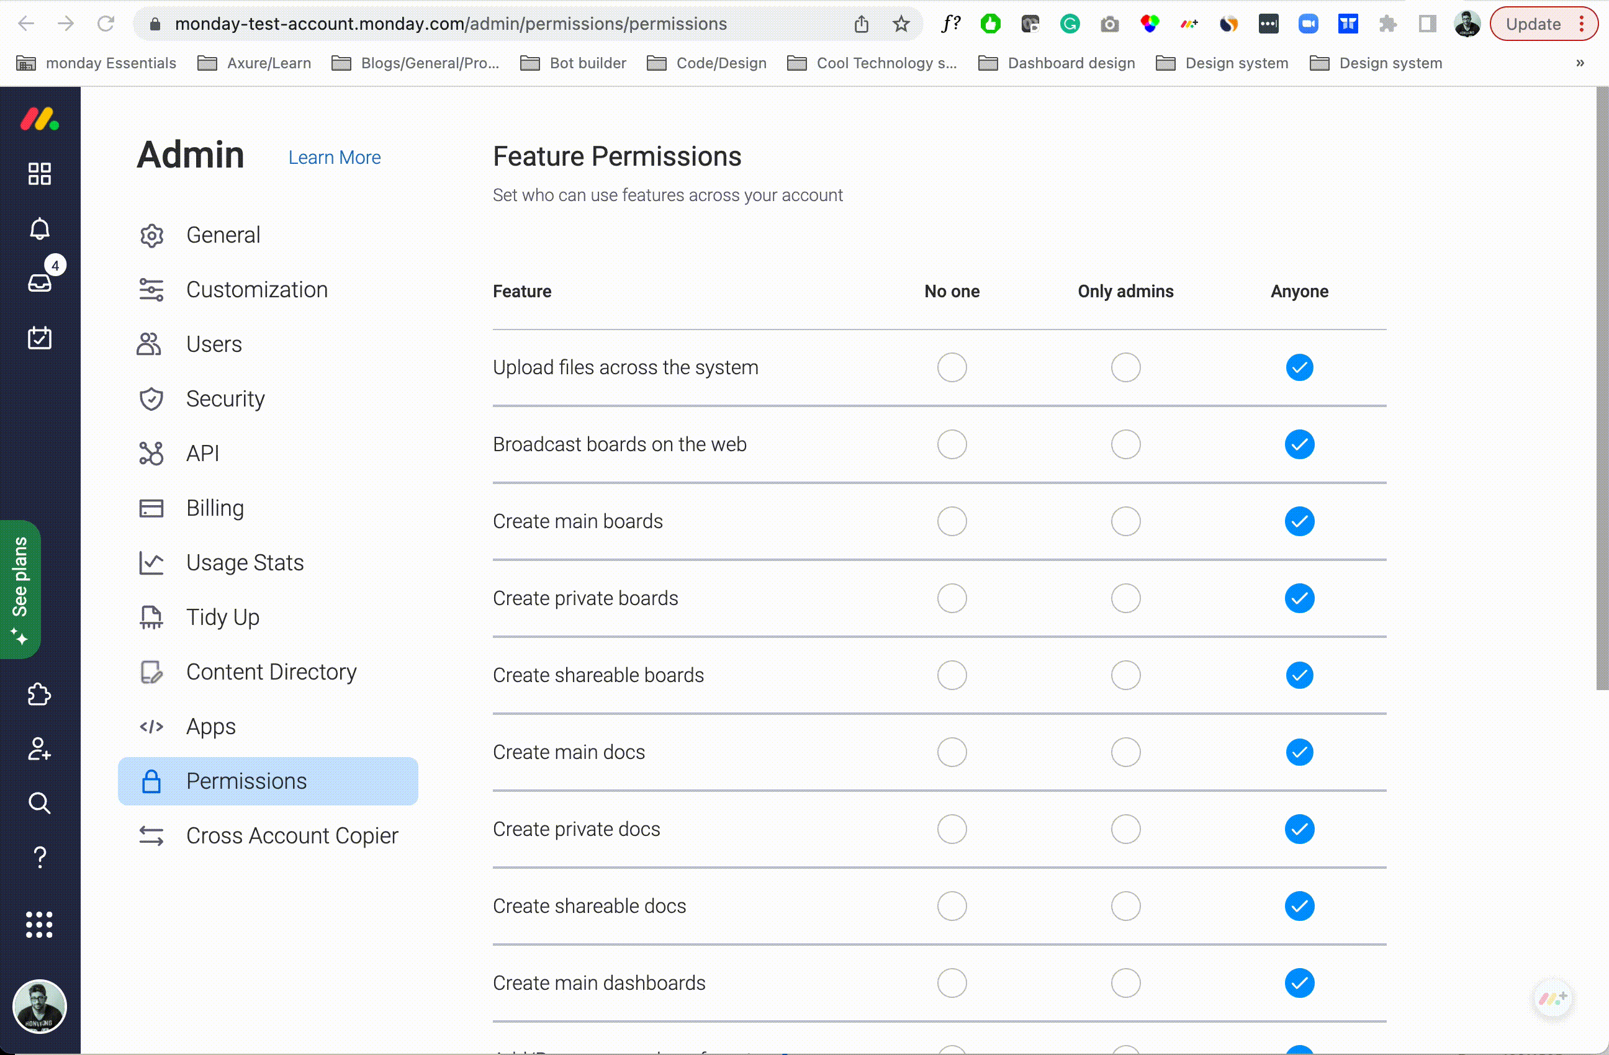Open the nine-dot products switcher
Viewport: 1609px width, 1055px height.
[39, 925]
